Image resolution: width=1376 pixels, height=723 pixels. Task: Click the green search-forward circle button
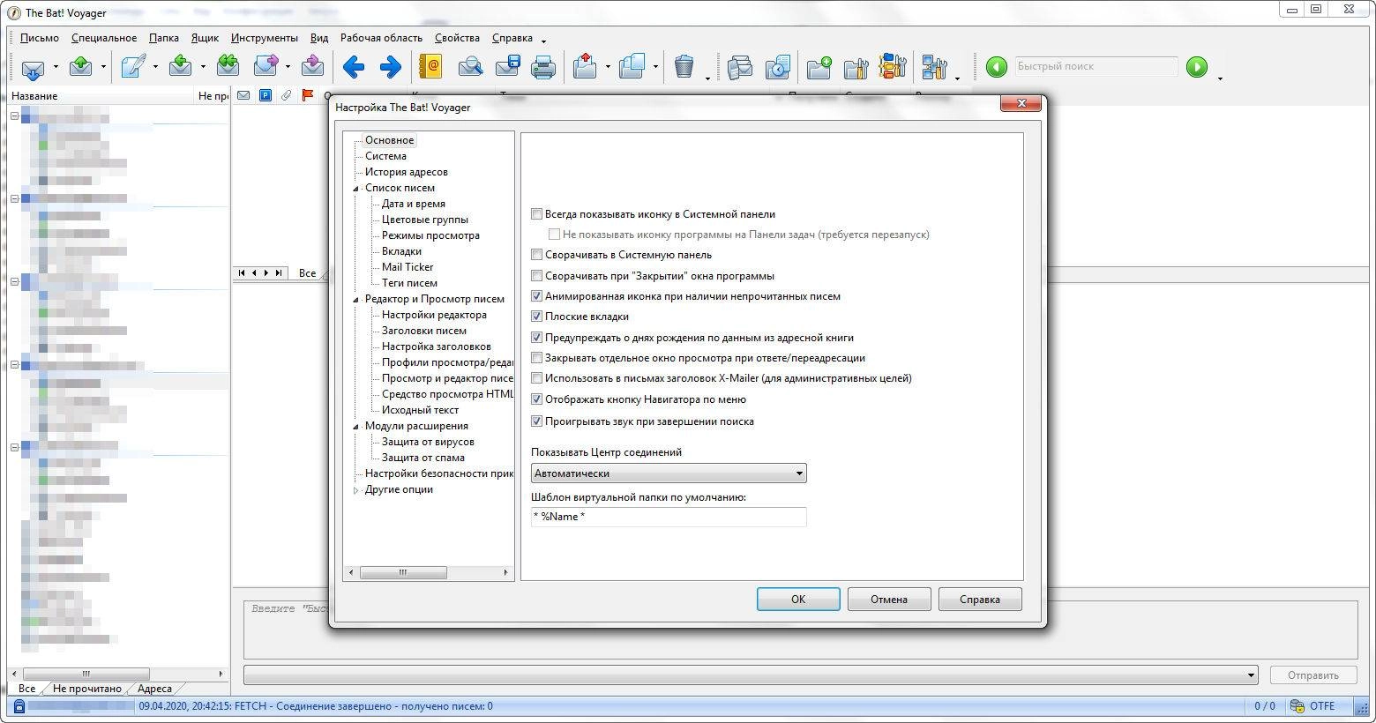point(1197,67)
